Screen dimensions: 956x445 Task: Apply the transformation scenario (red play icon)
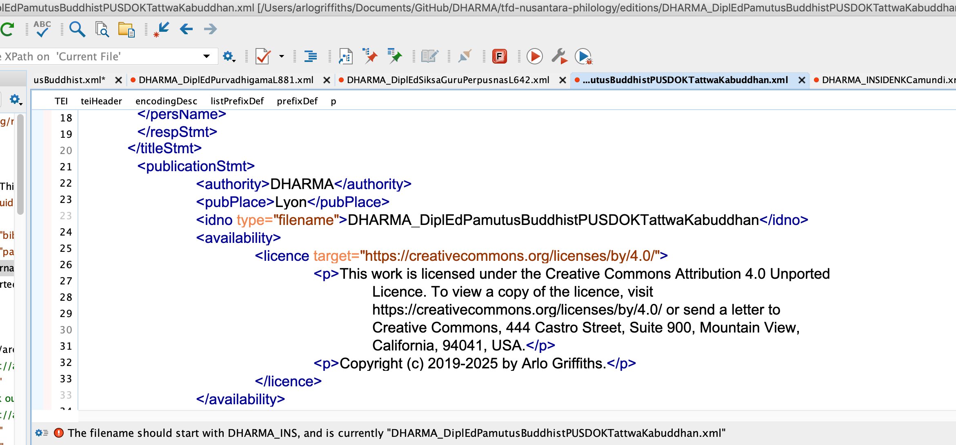pos(534,57)
